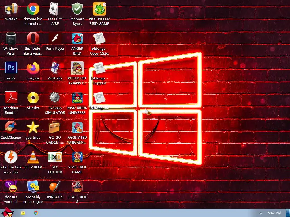The height and width of the screenshot is (217, 290).
Task: Select the 'loldongs - Copy (2).txt' file
Action: pos(99,38)
